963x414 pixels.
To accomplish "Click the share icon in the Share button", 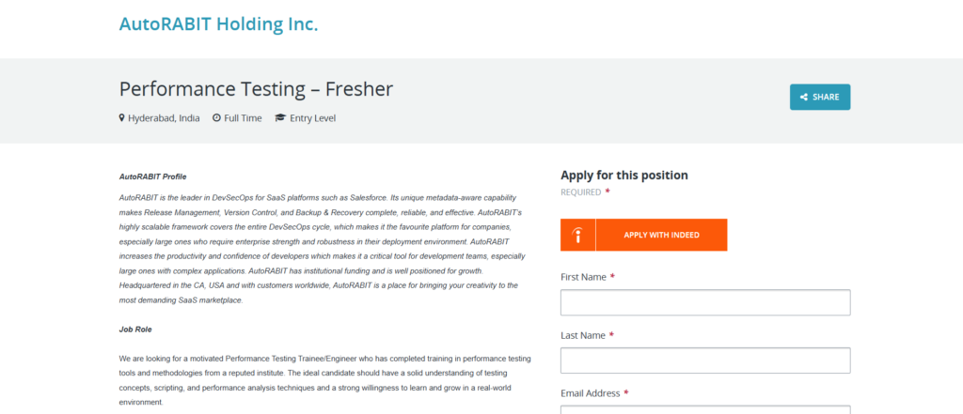I will click(804, 97).
